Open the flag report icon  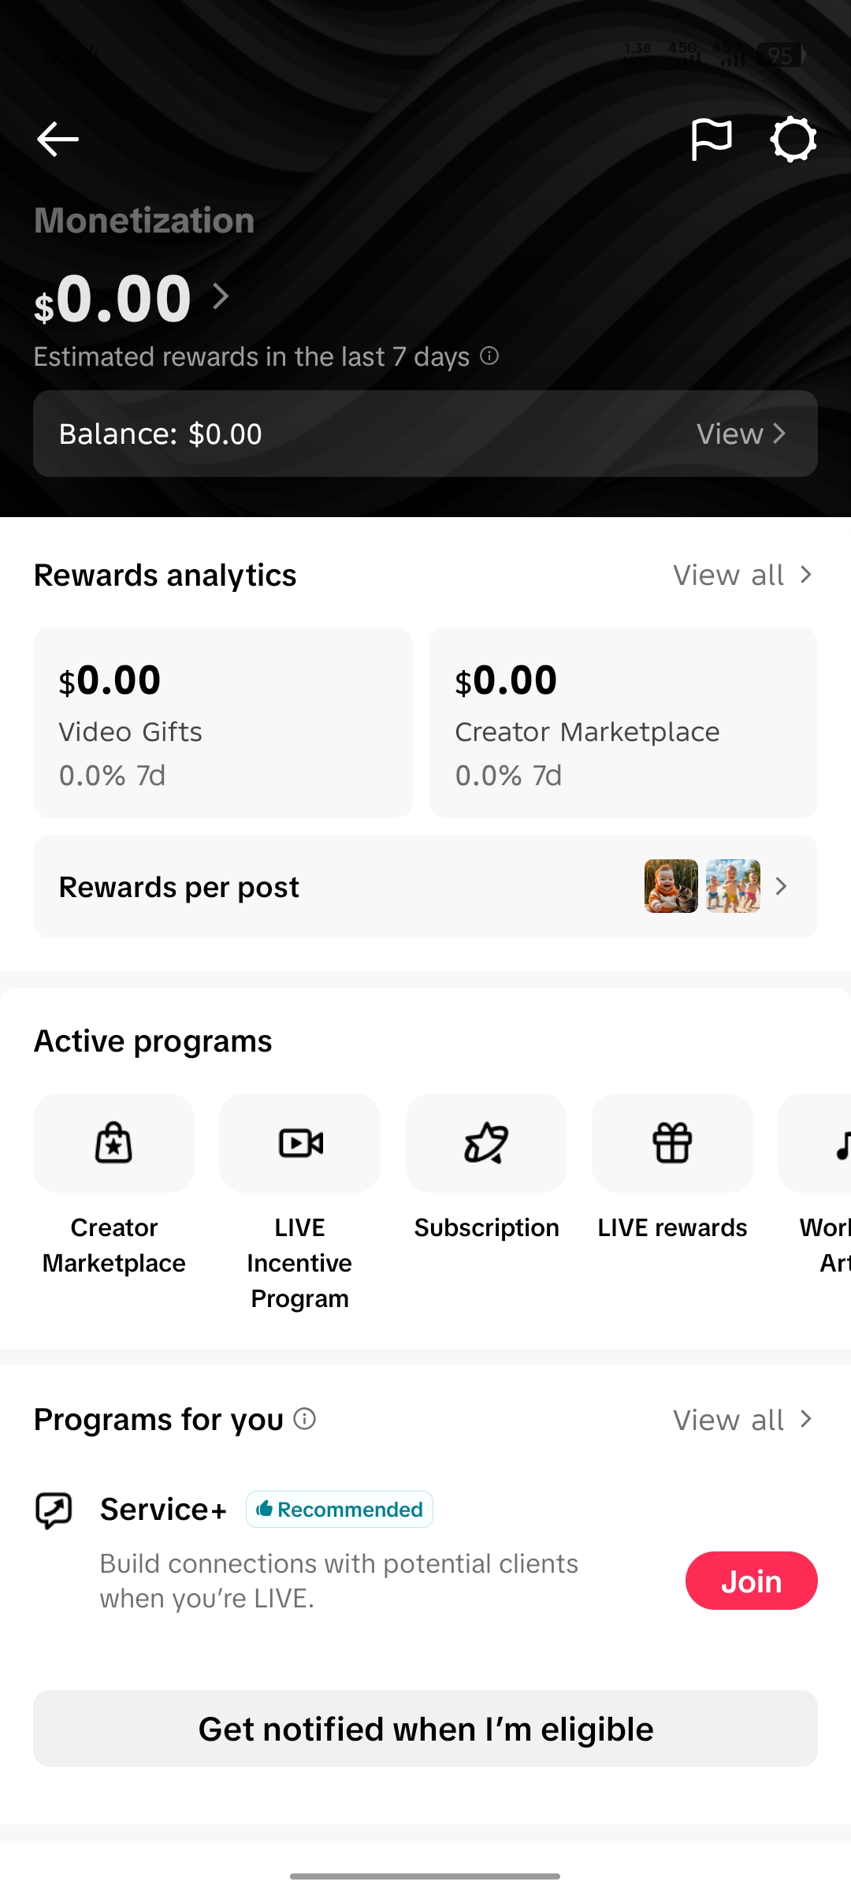coord(712,140)
